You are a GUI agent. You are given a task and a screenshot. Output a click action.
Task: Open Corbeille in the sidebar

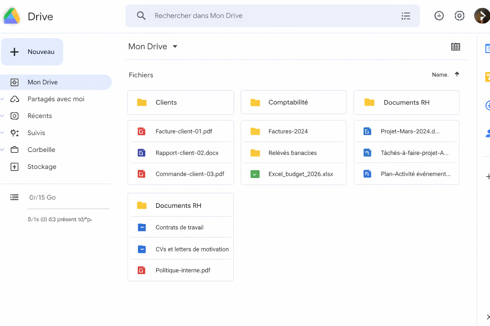tap(41, 150)
